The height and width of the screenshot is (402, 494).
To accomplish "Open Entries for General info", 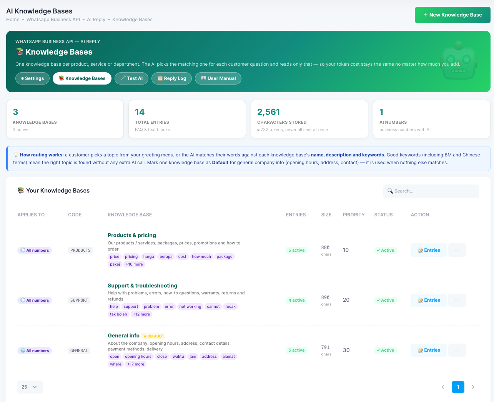I will (429, 350).
